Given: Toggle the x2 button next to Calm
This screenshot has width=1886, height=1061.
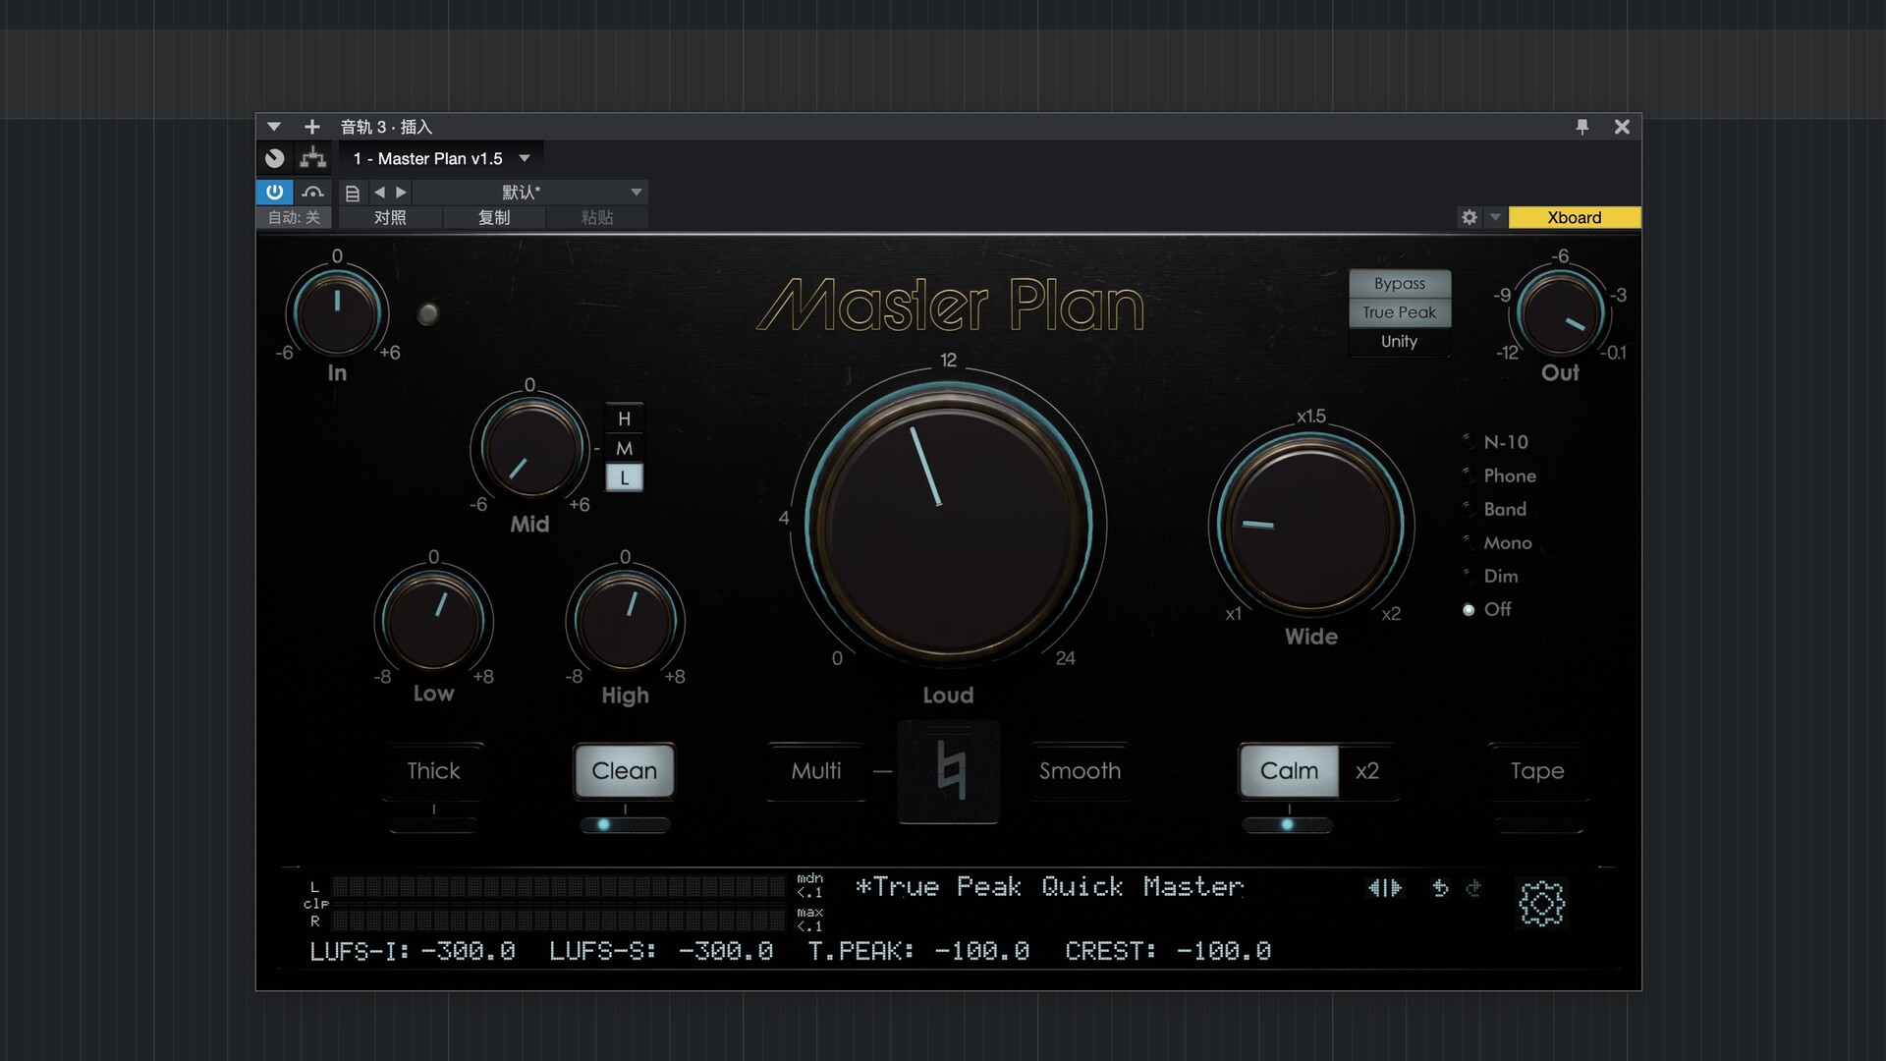Looking at the screenshot, I should pos(1367,771).
